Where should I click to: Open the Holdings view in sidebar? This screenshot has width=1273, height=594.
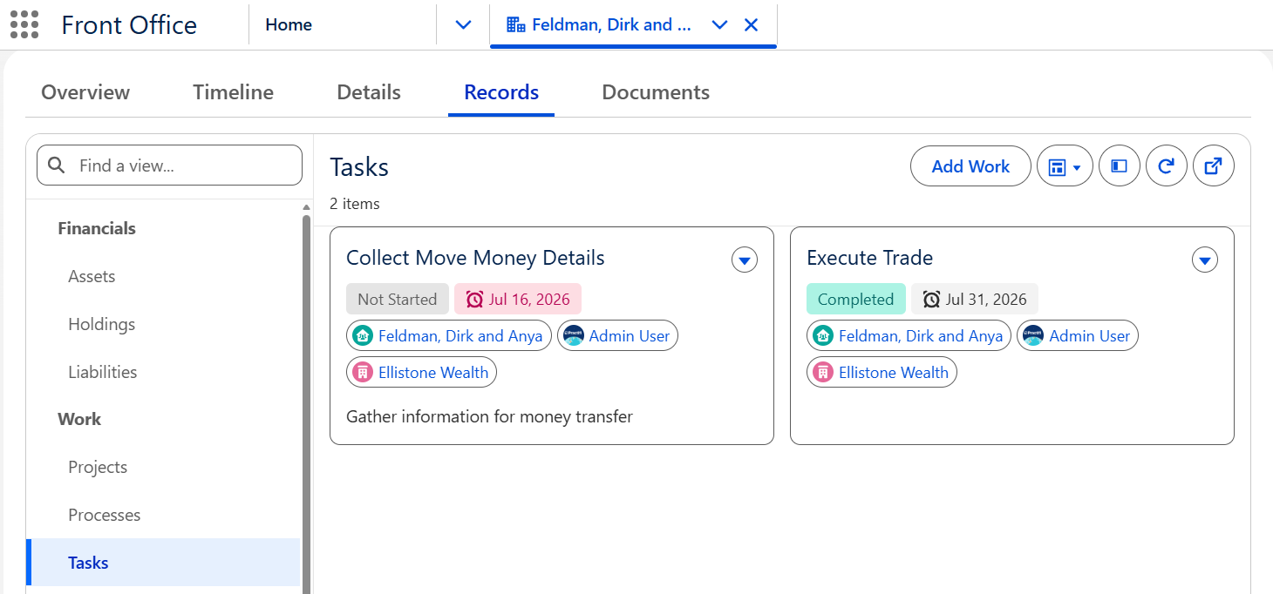point(101,324)
